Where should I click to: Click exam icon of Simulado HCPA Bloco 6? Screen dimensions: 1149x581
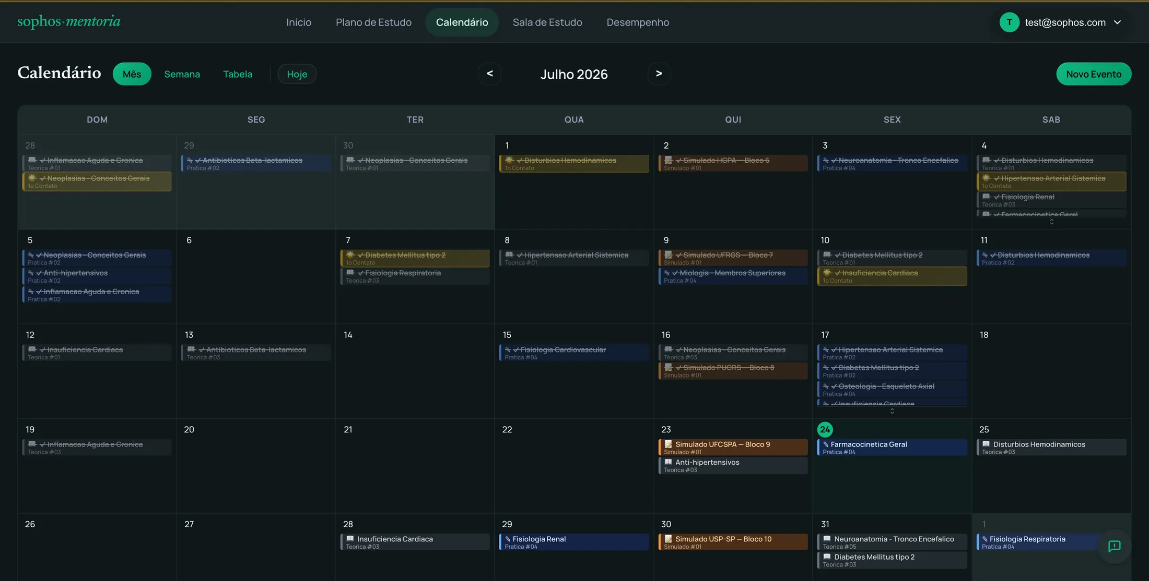(x=668, y=160)
